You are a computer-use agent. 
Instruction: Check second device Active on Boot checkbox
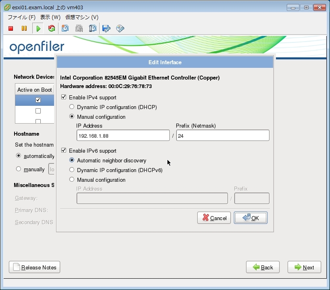click(x=38, y=111)
